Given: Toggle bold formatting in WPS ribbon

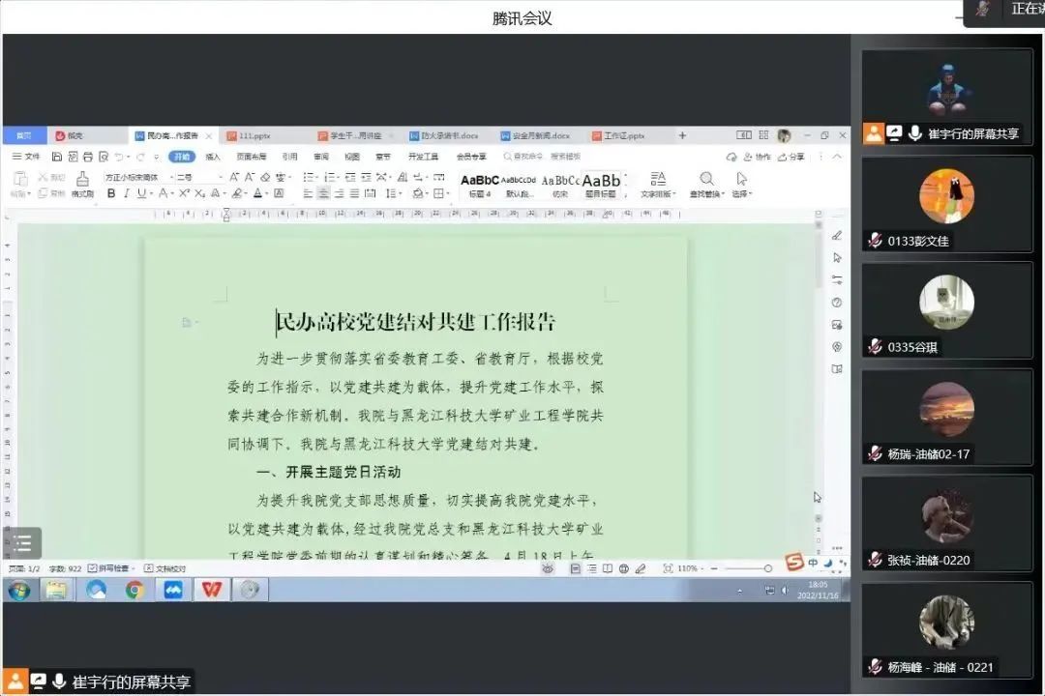Looking at the screenshot, I should tap(111, 193).
